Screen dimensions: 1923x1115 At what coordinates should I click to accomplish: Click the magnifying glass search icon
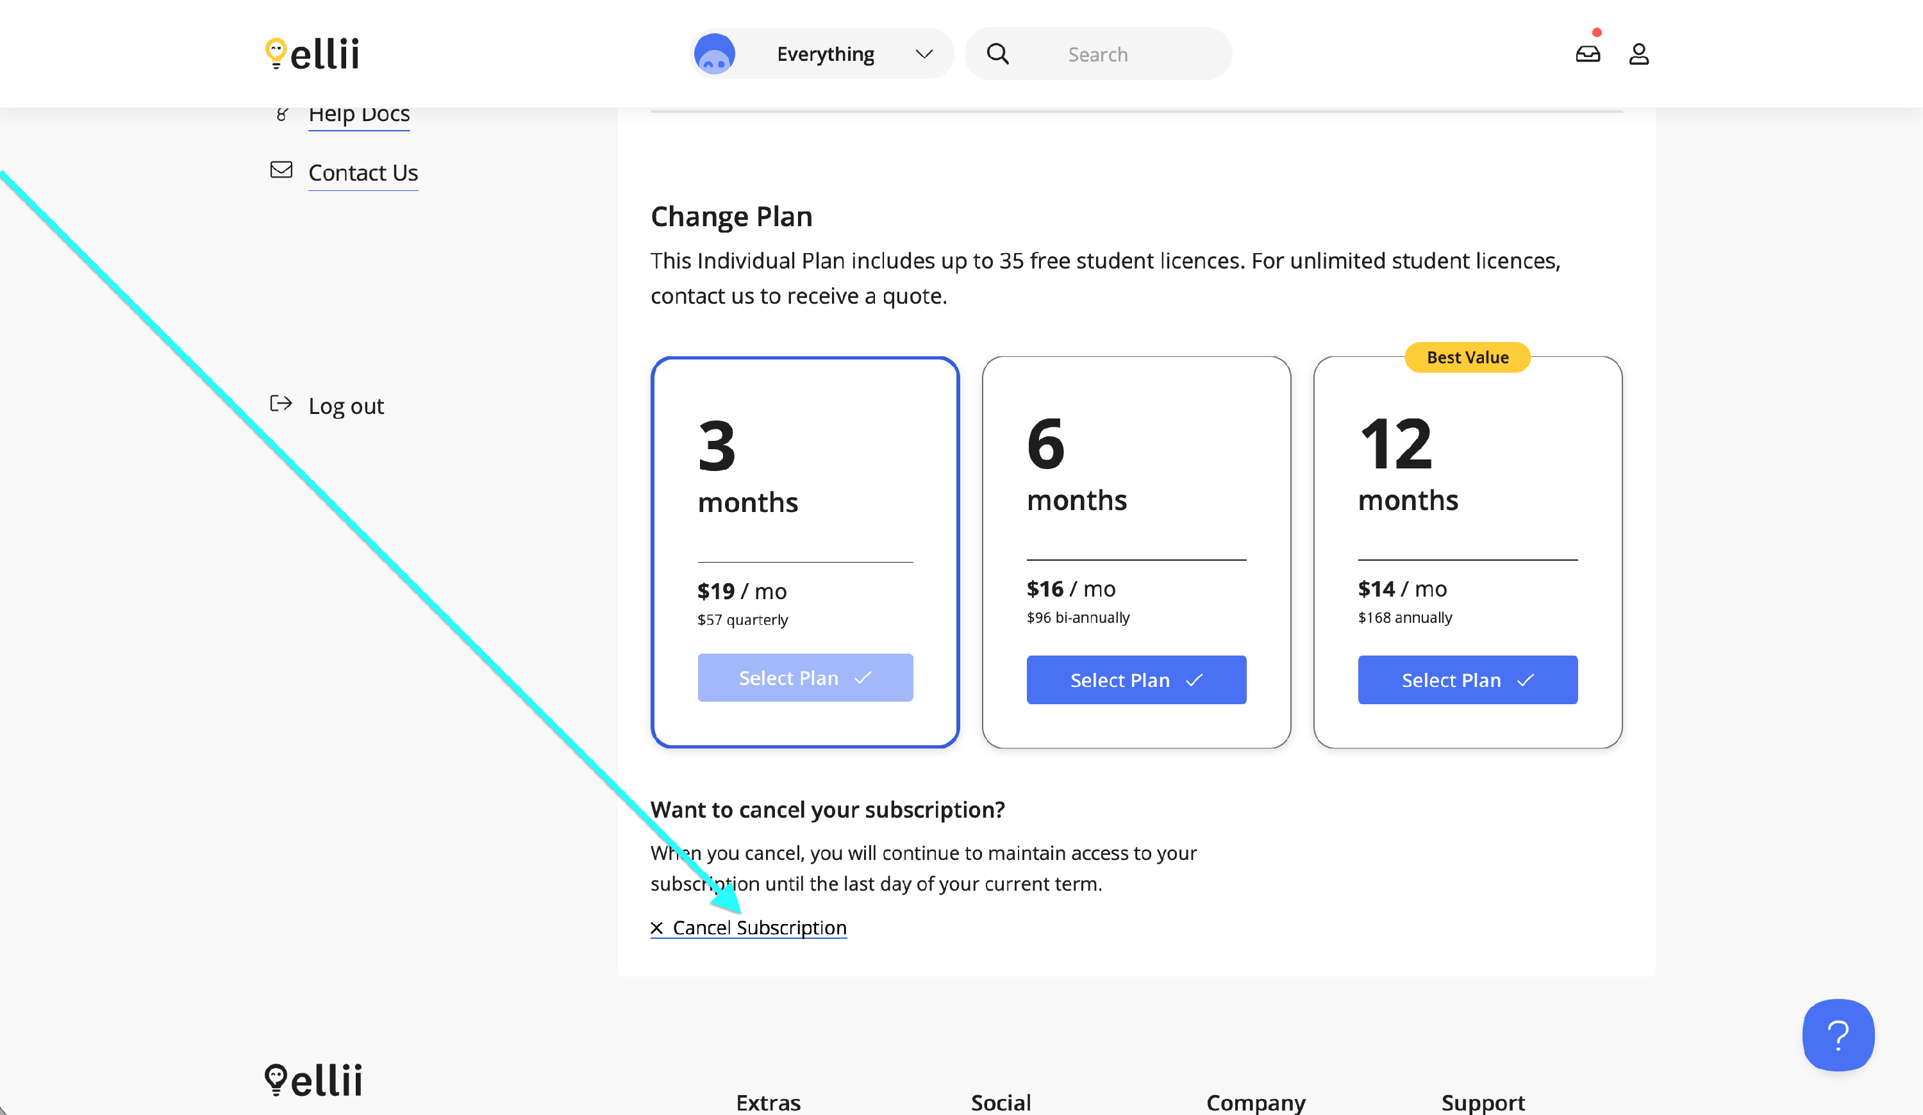997,54
